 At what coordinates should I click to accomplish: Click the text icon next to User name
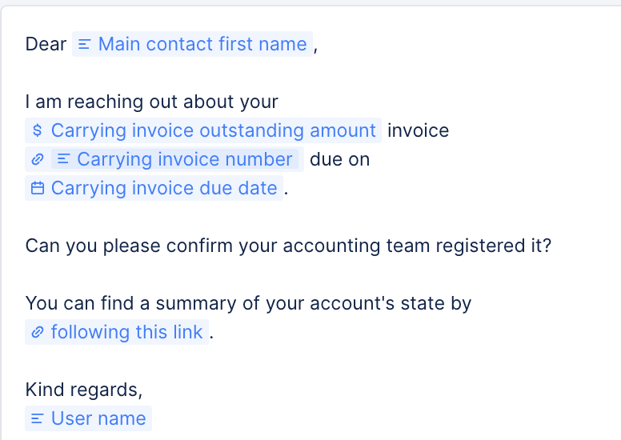pos(37,419)
